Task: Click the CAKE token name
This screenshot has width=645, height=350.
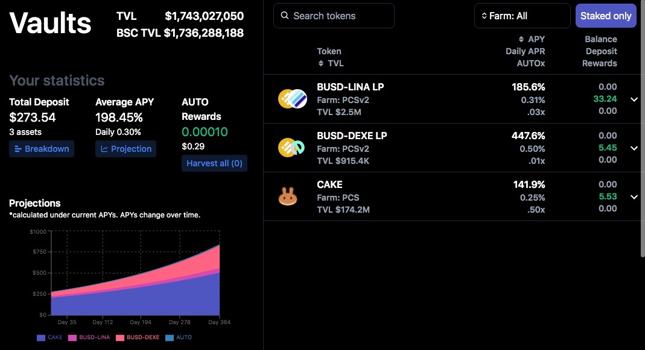Action: point(329,184)
